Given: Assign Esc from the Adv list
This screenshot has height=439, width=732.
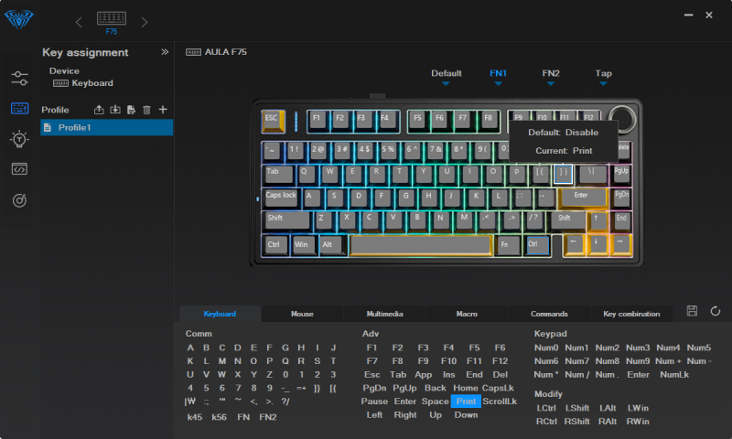Looking at the screenshot, I should [372, 374].
